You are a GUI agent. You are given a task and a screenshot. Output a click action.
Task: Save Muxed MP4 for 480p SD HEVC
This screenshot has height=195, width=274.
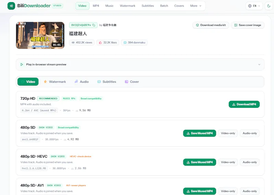(200, 162)
